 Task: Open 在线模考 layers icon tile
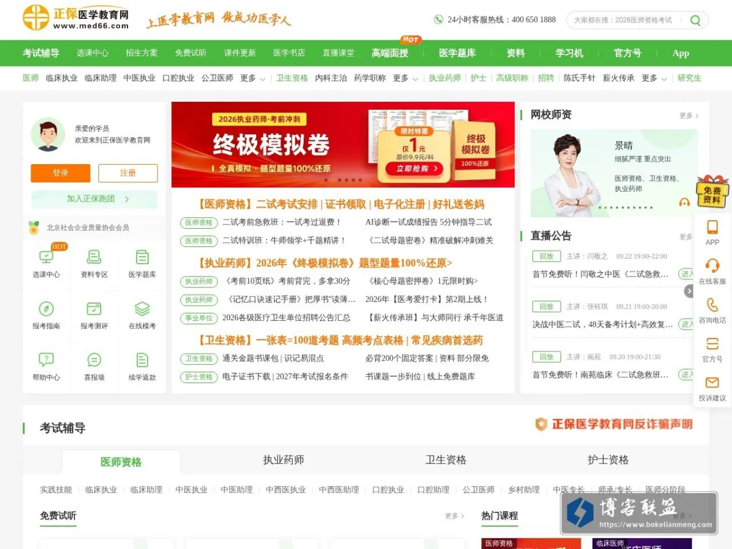pyautogui.click(x=142, y=309)
